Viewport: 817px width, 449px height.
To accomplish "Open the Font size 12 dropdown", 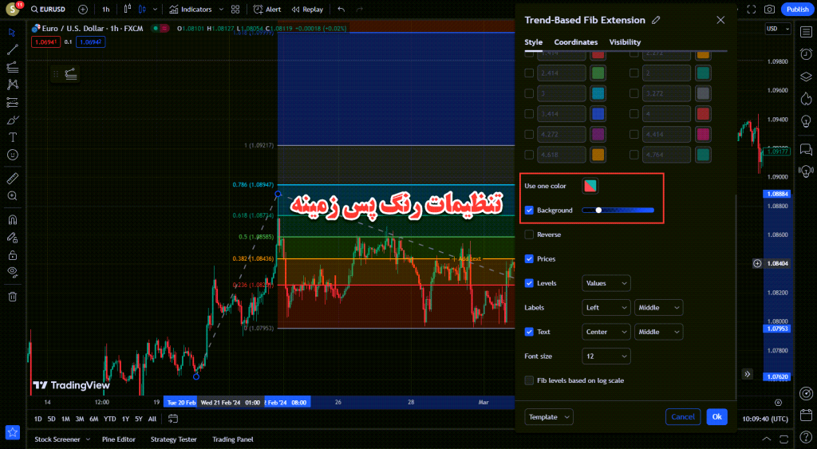I will pos(606,356).
